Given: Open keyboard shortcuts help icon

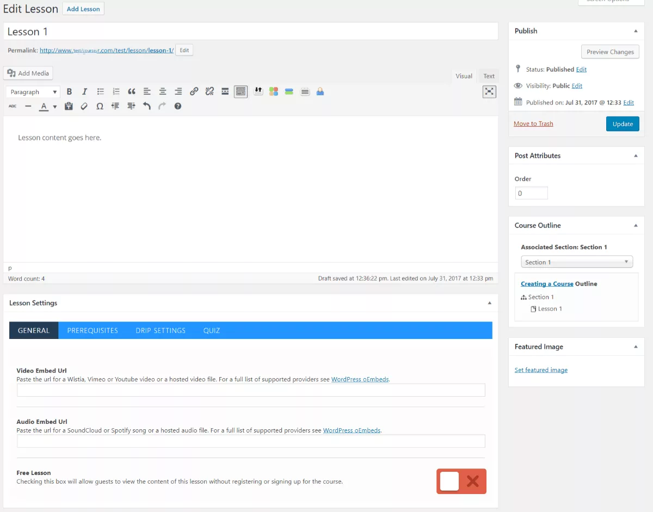Looking at the screenshot, I should (177, 106).
